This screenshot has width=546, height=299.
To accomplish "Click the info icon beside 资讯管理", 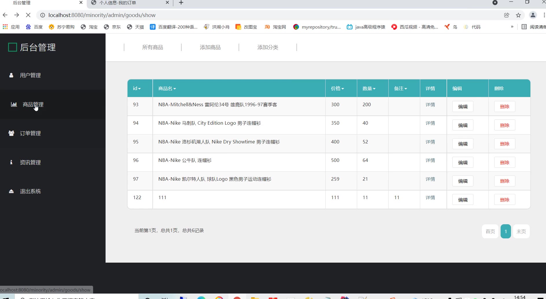I will click(11, 162).
